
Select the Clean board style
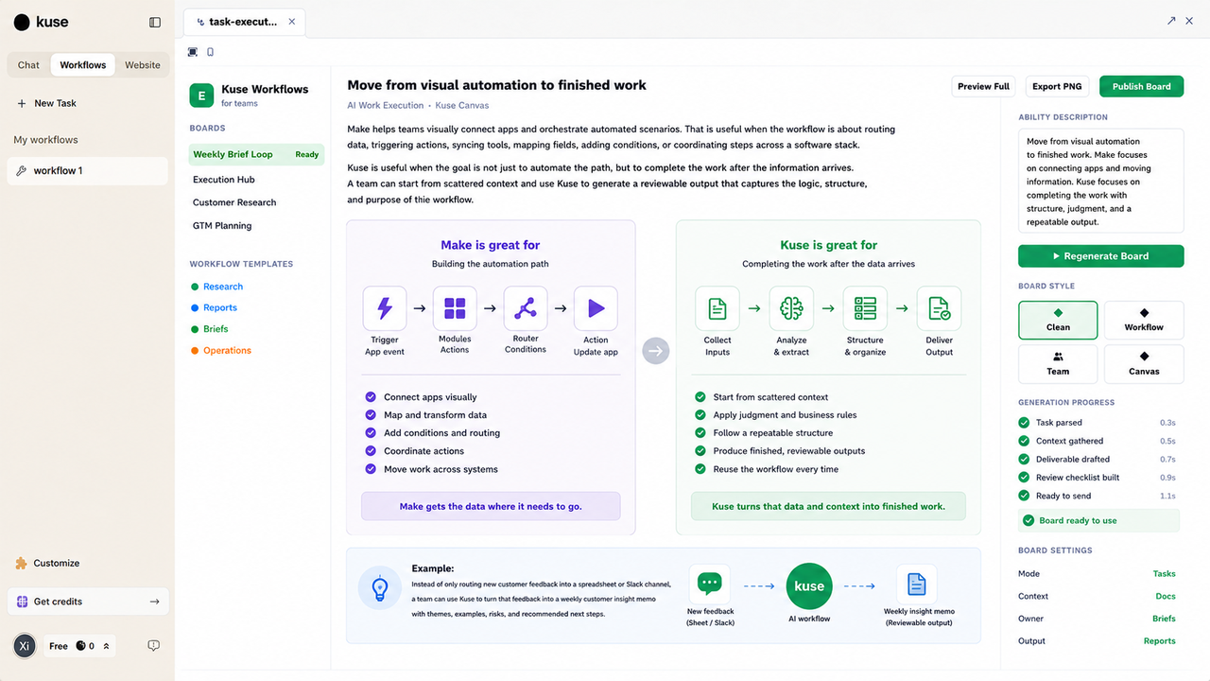click(x=1058, y=320)
